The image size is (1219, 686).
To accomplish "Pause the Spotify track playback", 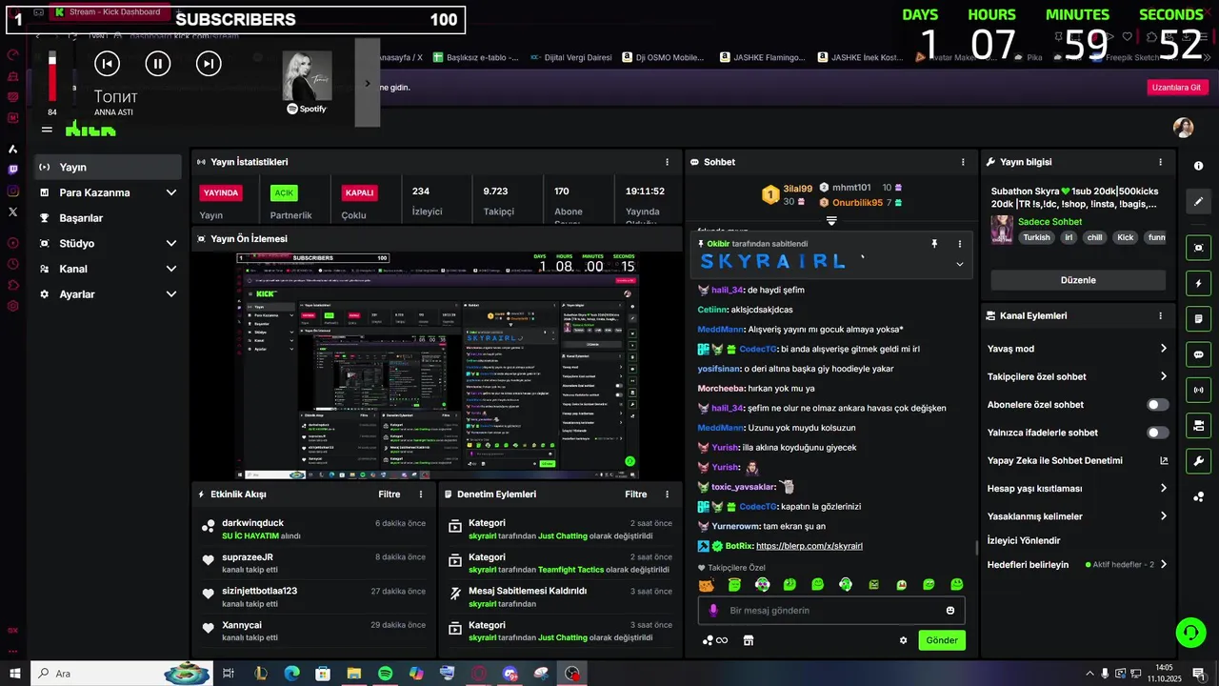I will pyautogui.click(x=157, y=64).
